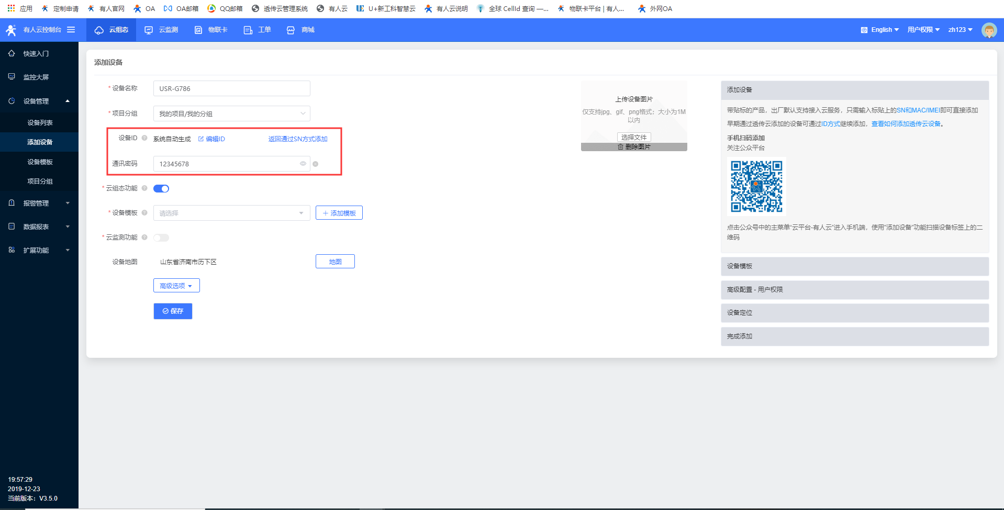This screenshot has width=1004, height=510.
Task: Click the 保存 save button
Action: tap(173, 311)
